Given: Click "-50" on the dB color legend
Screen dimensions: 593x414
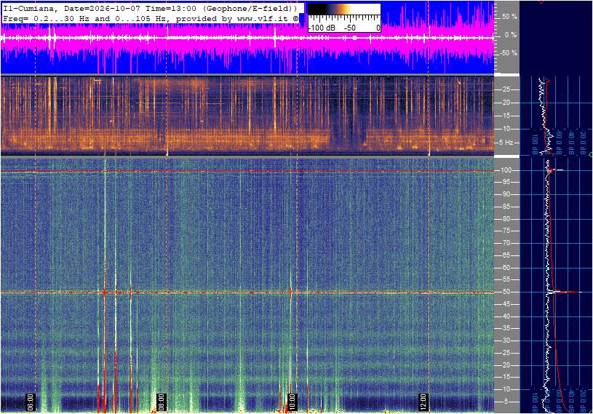Looking at the screenshot, I should click(349, 28).
